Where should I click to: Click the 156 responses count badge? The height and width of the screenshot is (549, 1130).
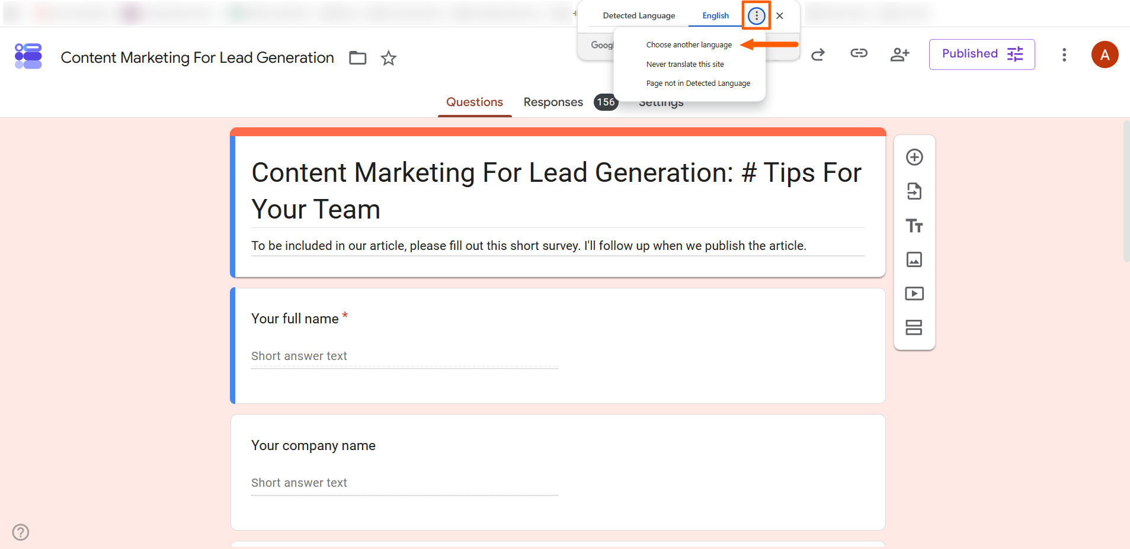coord(606,102)
